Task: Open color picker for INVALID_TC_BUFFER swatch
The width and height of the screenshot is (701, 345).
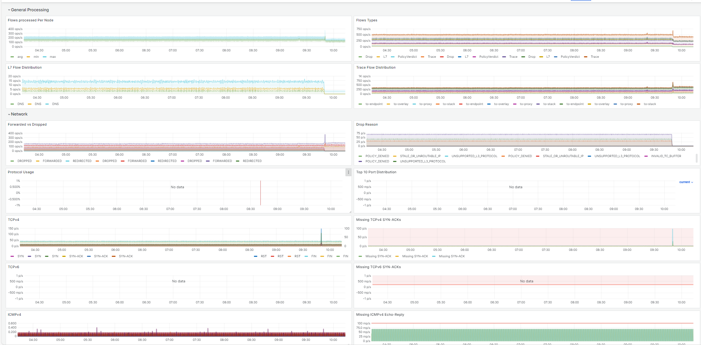Action: (646, 156)
